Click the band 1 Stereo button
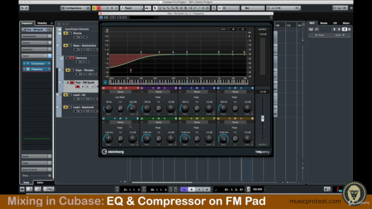 [x=120, y=92]
